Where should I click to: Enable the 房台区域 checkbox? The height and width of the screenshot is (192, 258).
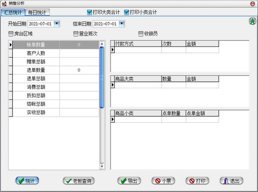coord(11,34)
